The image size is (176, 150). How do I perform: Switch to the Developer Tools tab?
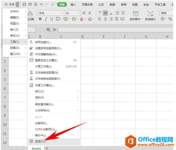click(x=160, y=5)
